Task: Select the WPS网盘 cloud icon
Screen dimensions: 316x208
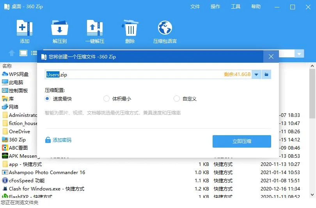Action: (x=5, y=74)
